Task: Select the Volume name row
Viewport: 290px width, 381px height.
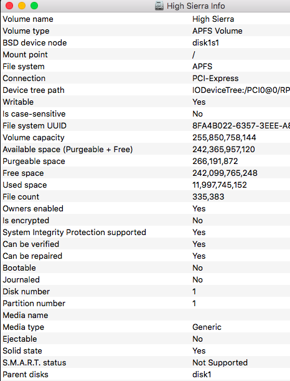Action: click(x=146, y=19)
